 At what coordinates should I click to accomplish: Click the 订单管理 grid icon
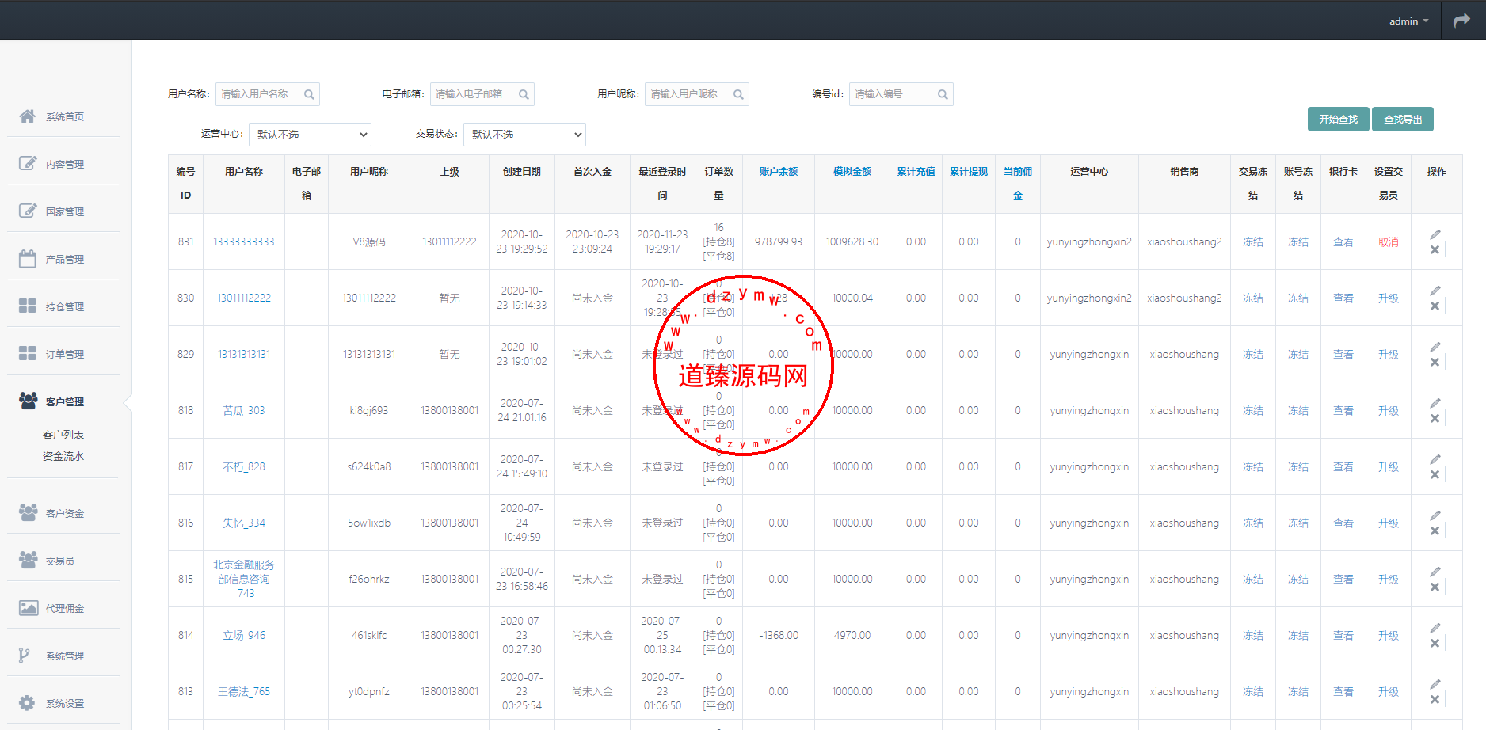click(x=27, y=354)
